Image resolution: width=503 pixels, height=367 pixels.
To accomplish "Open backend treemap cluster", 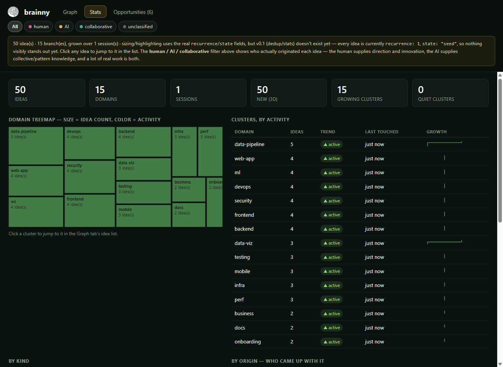I will tap(144, 142).
